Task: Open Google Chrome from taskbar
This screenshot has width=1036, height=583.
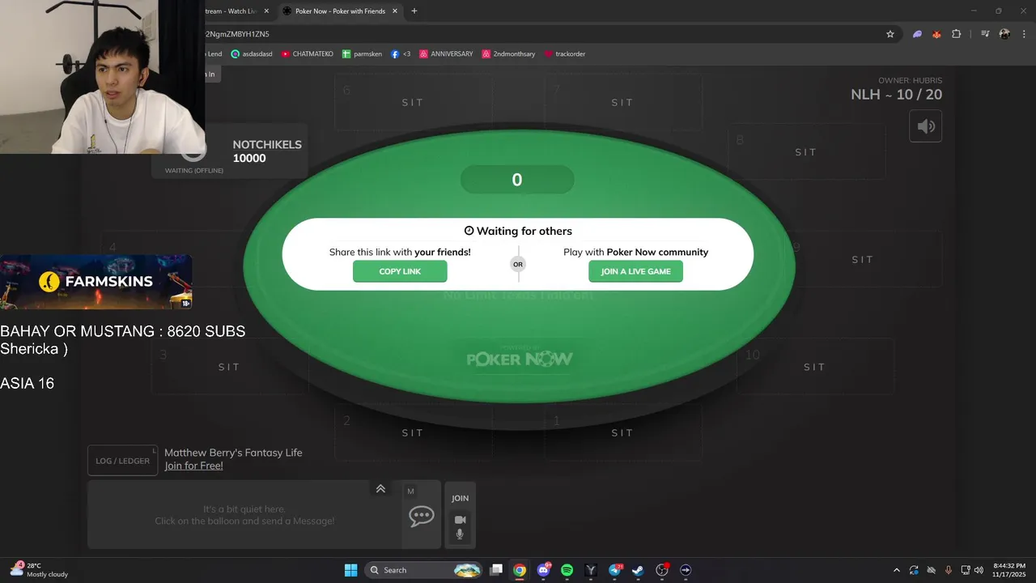Action: coord(520,570)
